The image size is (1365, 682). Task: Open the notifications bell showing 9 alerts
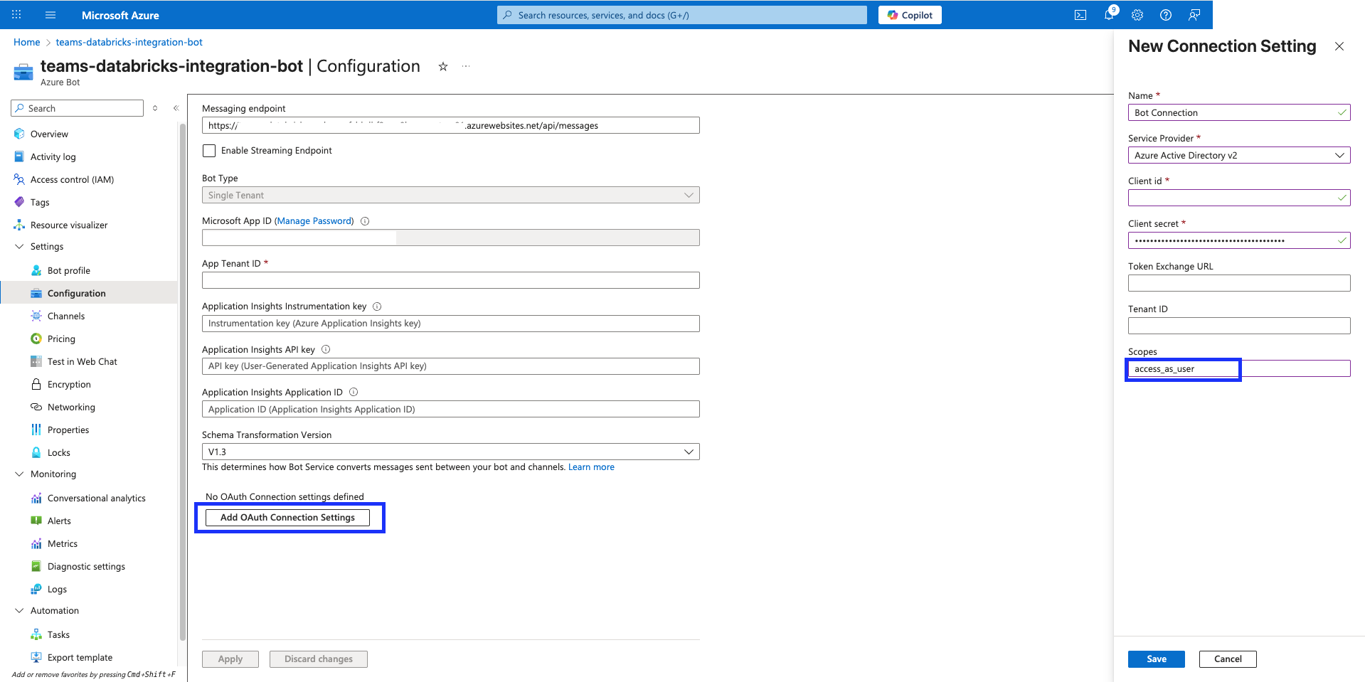(x=1108, y=14)
